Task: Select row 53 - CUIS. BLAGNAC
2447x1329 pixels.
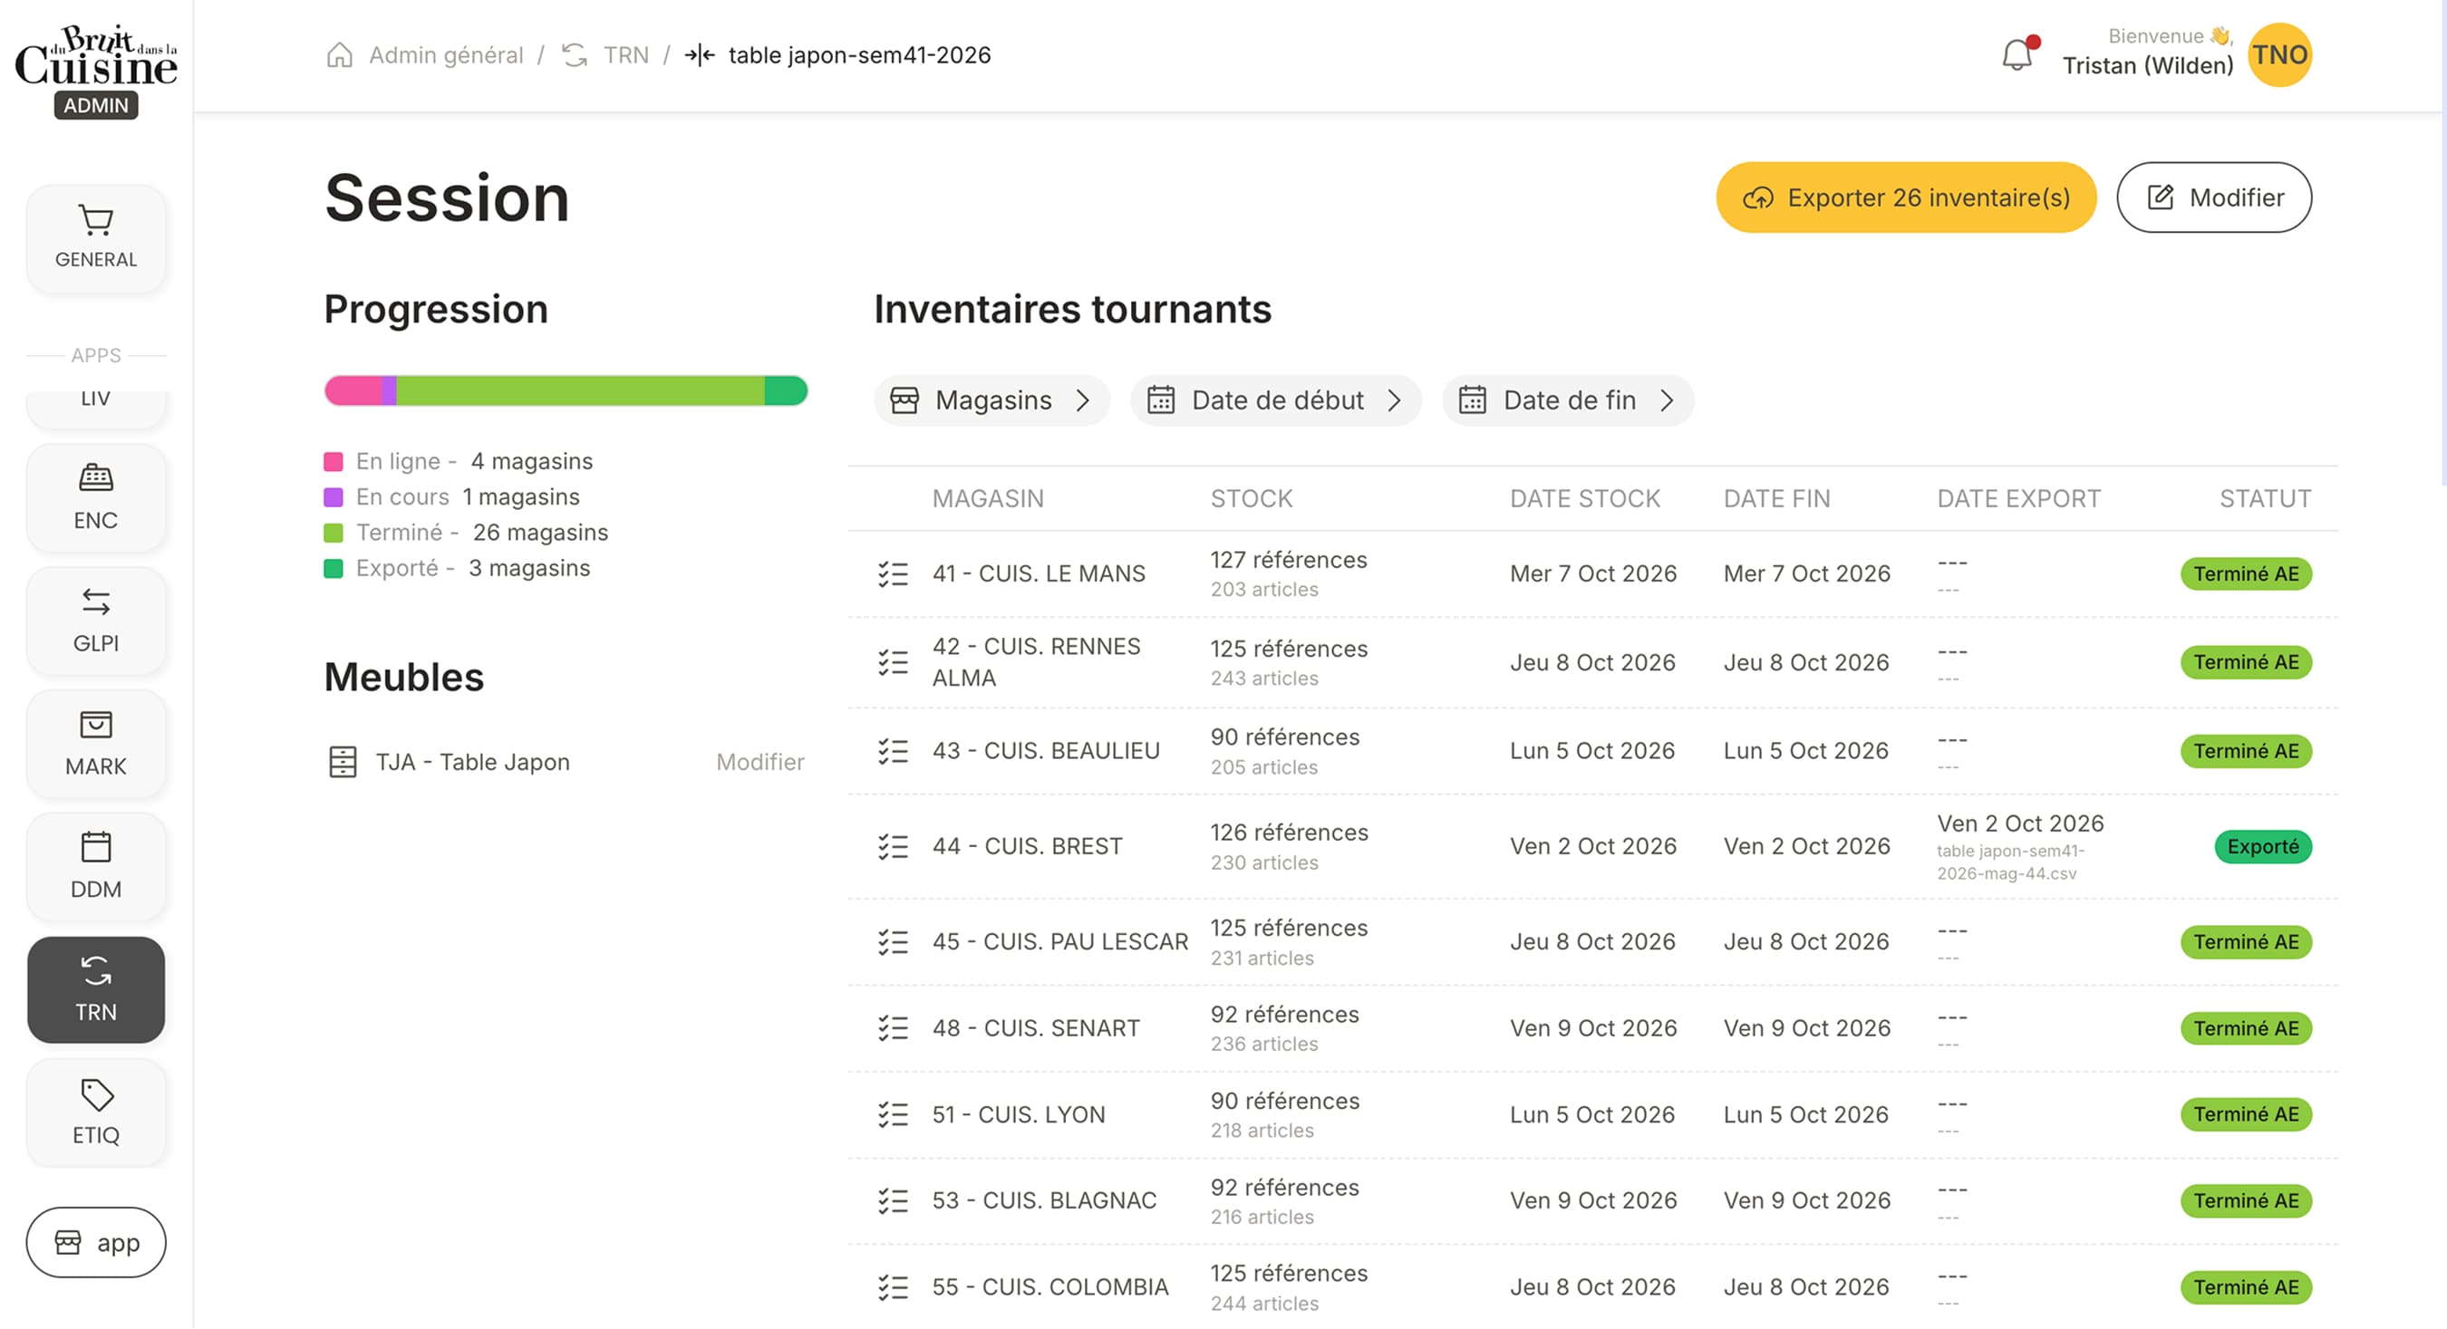Action: coord(1593,1201)
